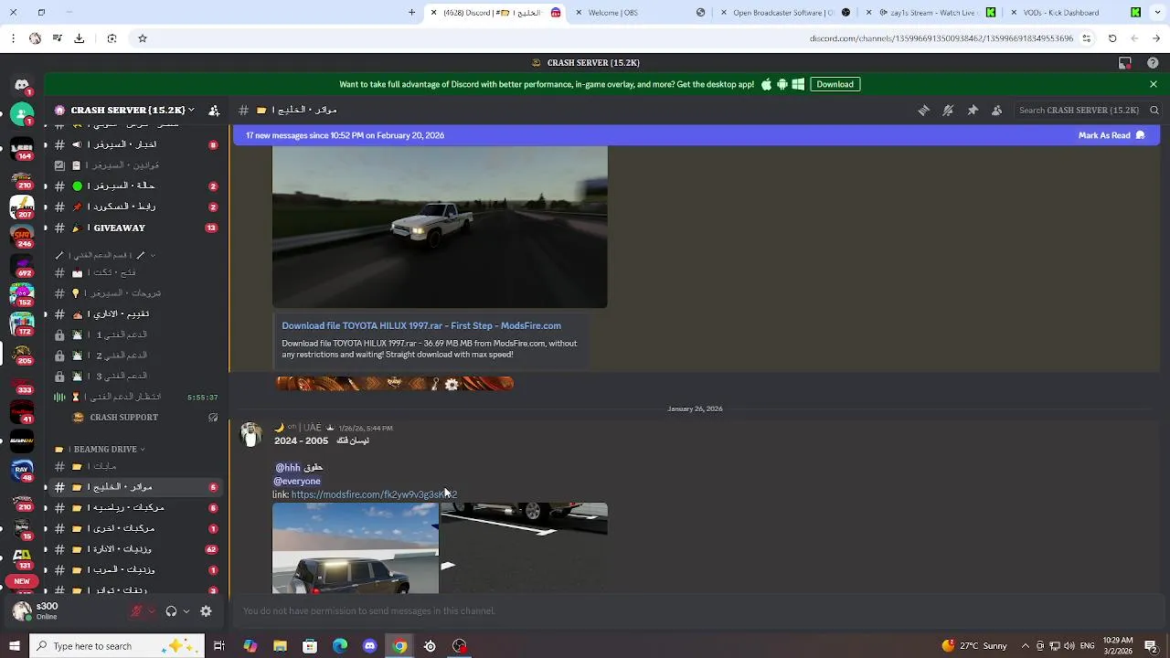The height and width of the screenshot is (658, 1170).
Task: Click the bookmark star icon in browser toolbar
Action: pyautogui.click(x=143, y=38)
